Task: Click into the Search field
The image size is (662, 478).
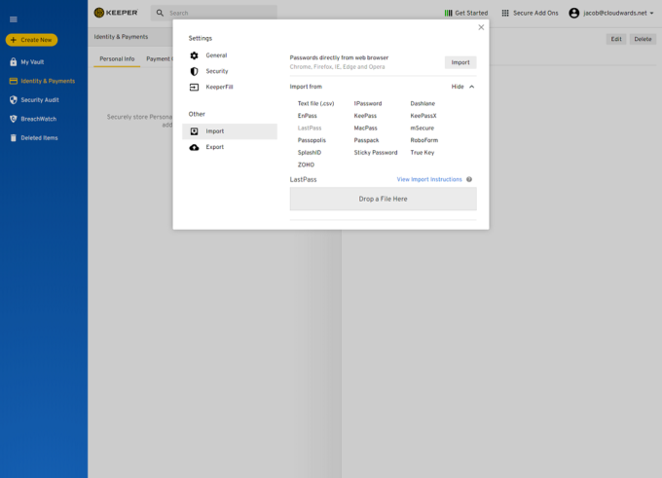Action: 219,14
